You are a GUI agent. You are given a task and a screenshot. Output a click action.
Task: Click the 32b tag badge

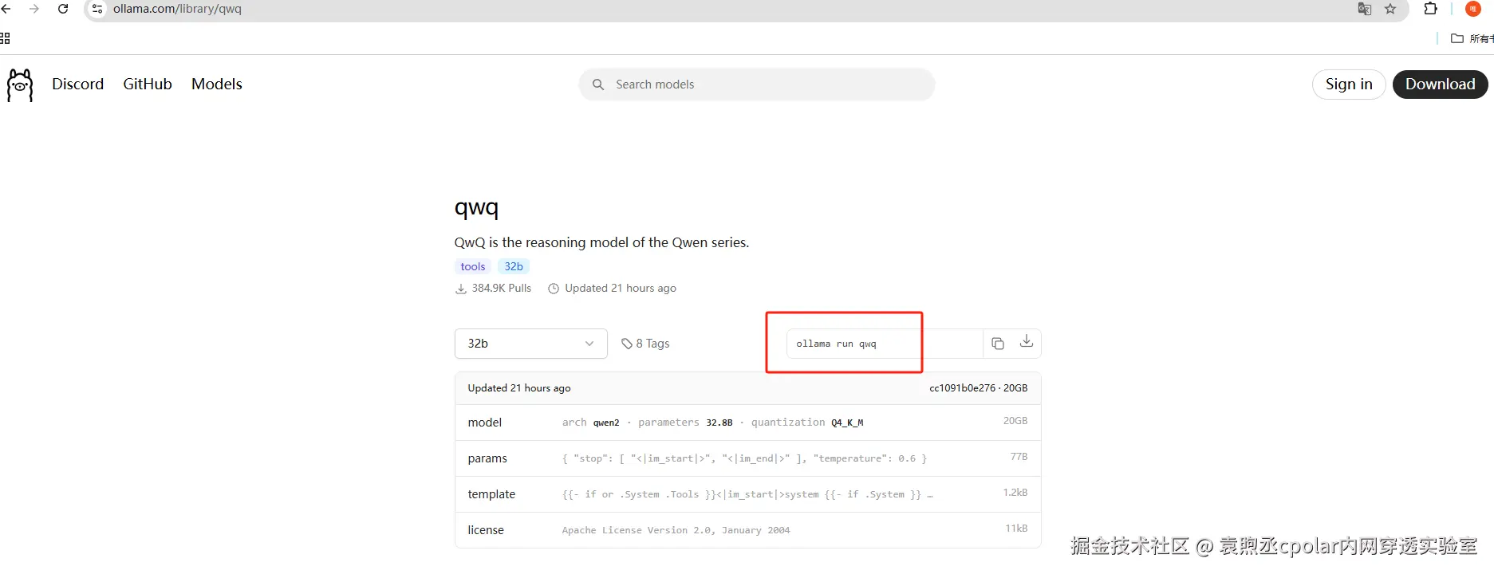pos(514,266)
